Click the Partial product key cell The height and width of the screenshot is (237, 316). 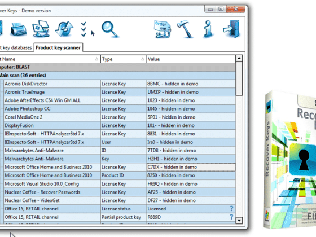124,217
